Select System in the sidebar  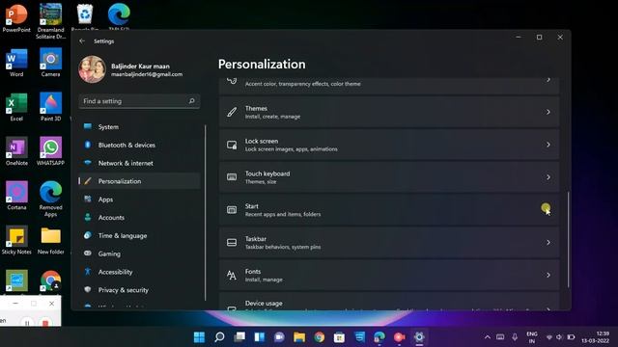[139, 126]
